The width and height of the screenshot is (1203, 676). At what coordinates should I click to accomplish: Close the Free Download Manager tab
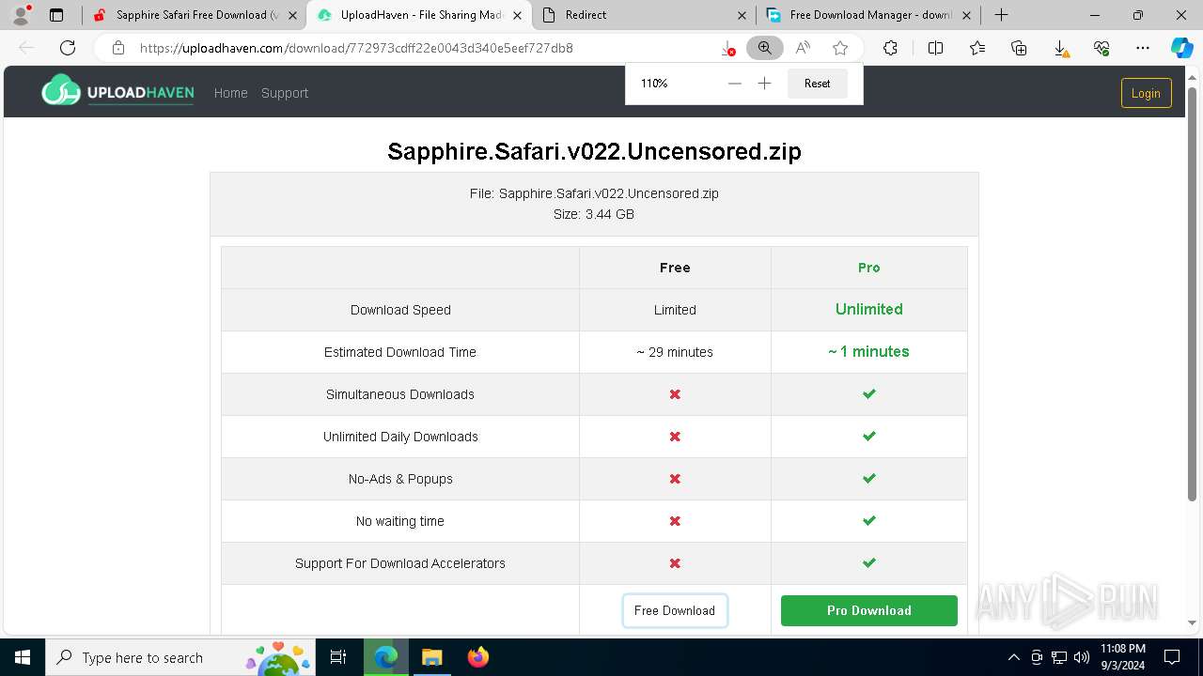[966, 15]
